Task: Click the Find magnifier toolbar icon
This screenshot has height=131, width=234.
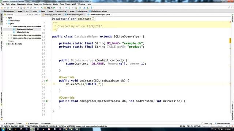Action: point(28,8)
